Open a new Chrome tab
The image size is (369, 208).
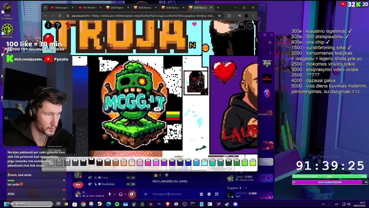(x=218, y=8)
